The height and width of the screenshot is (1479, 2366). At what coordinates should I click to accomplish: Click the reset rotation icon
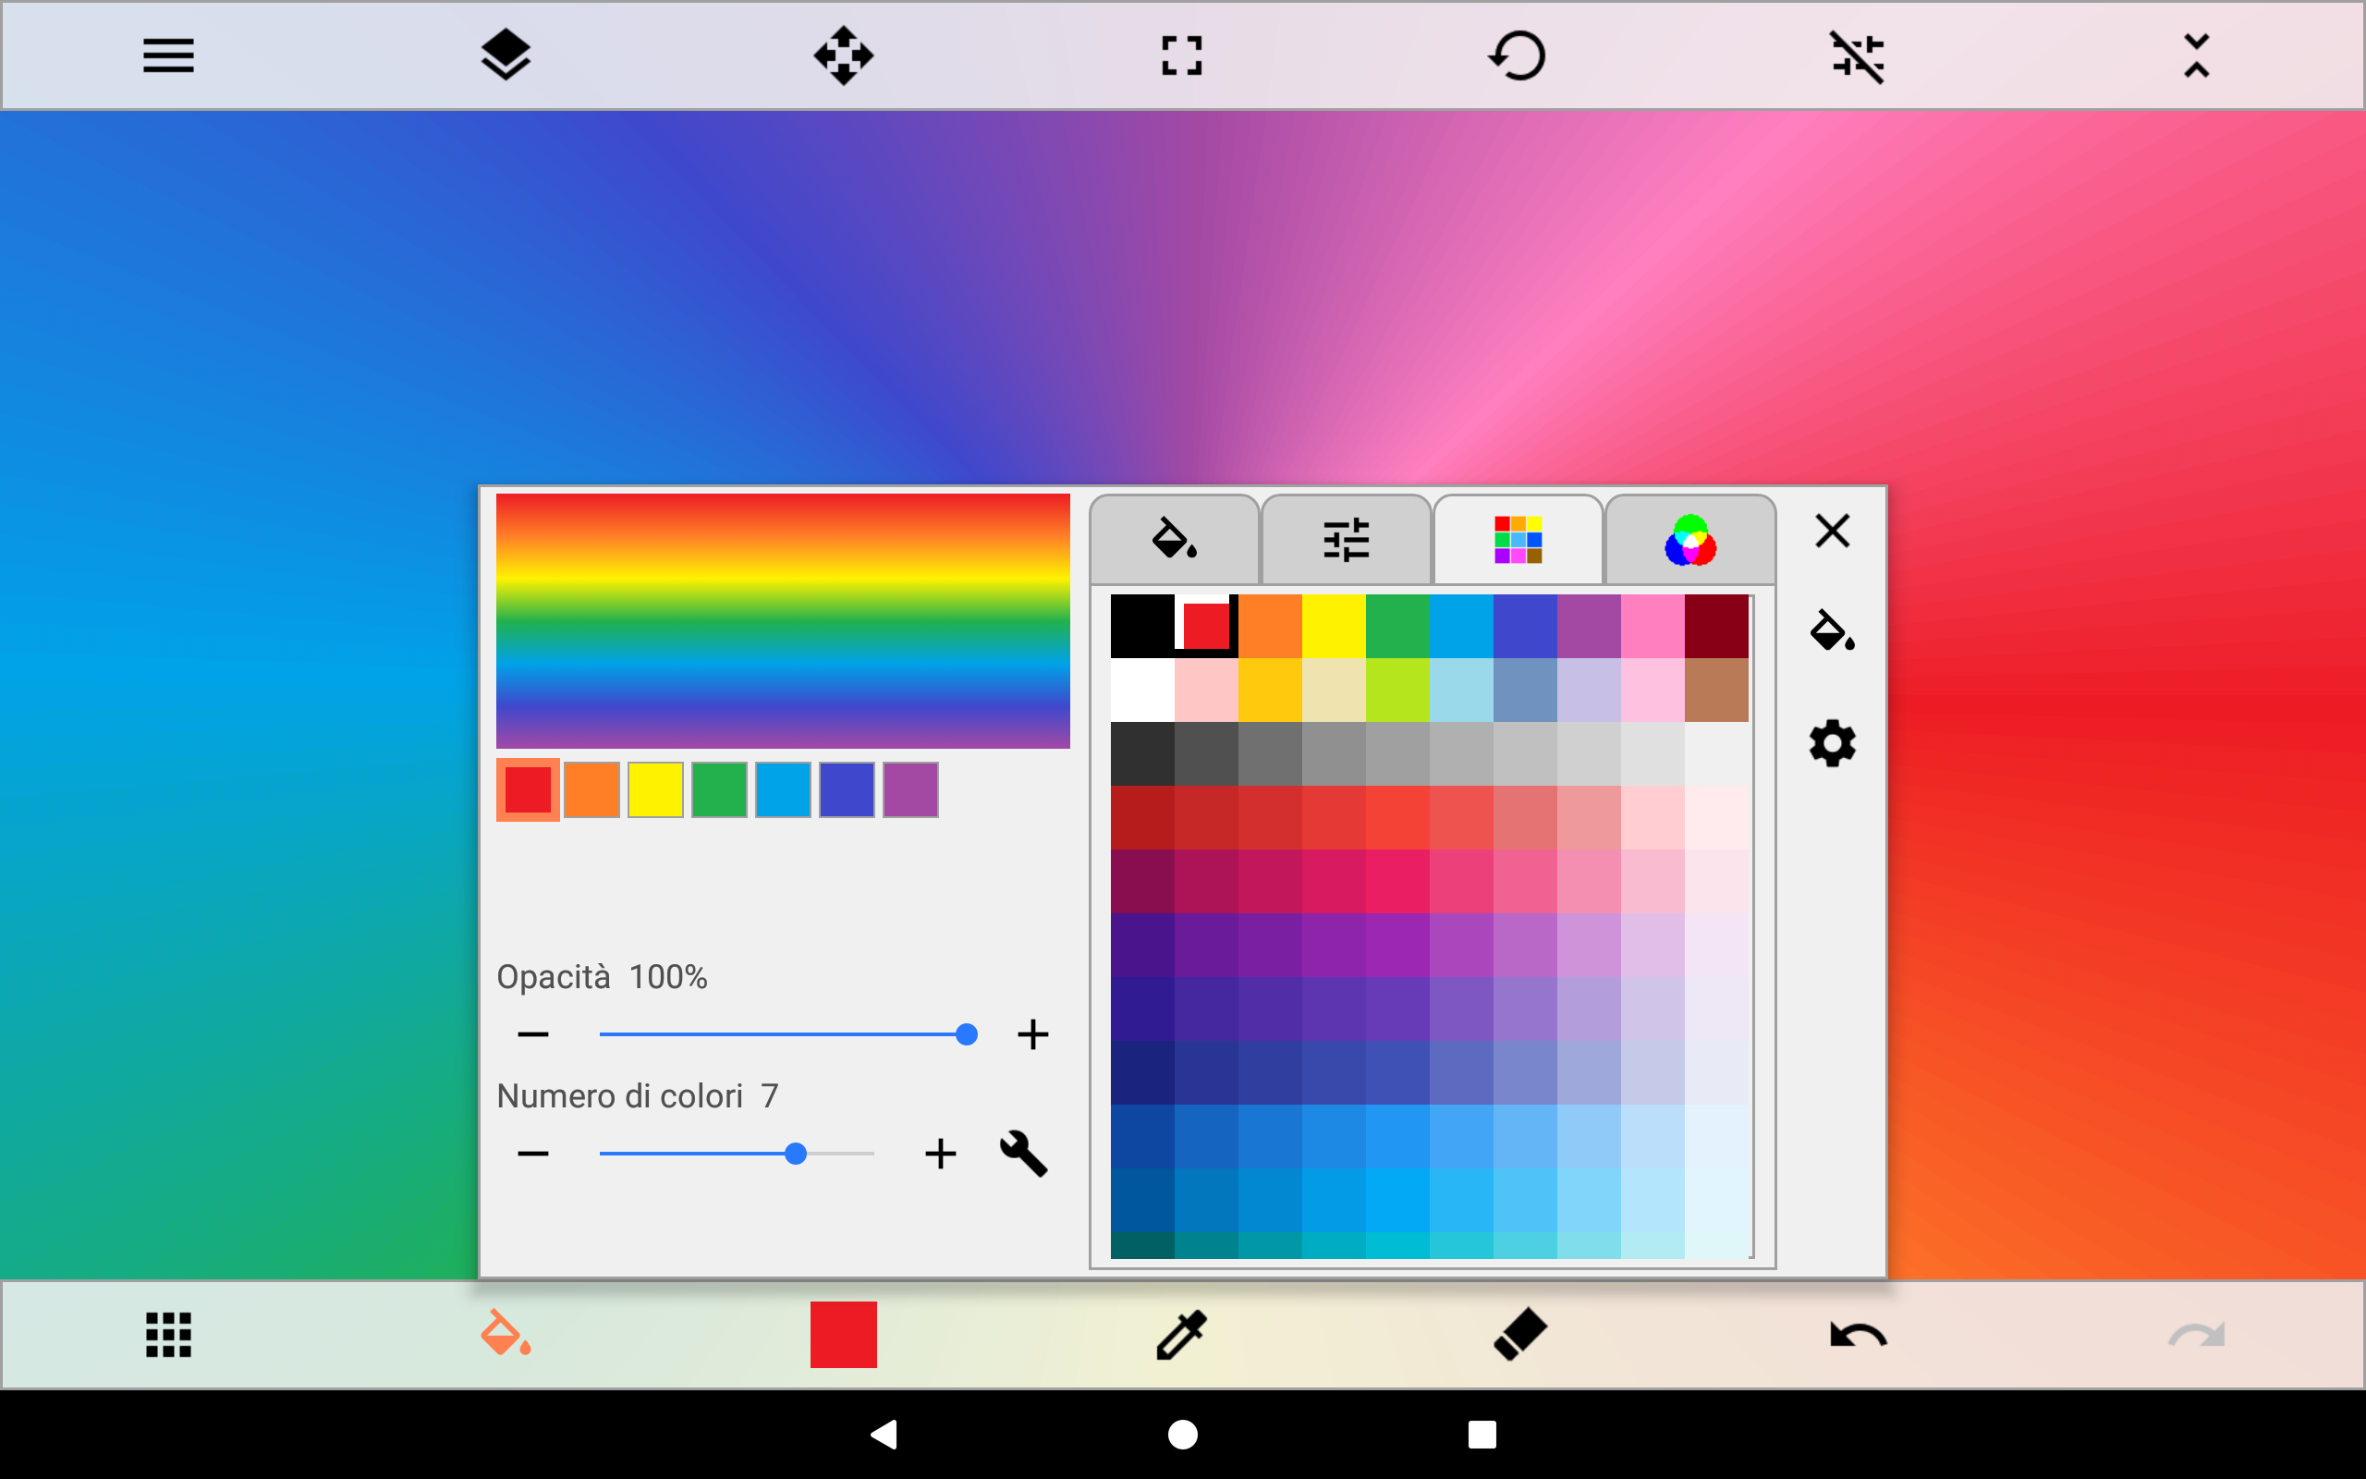click(1518, 55)
